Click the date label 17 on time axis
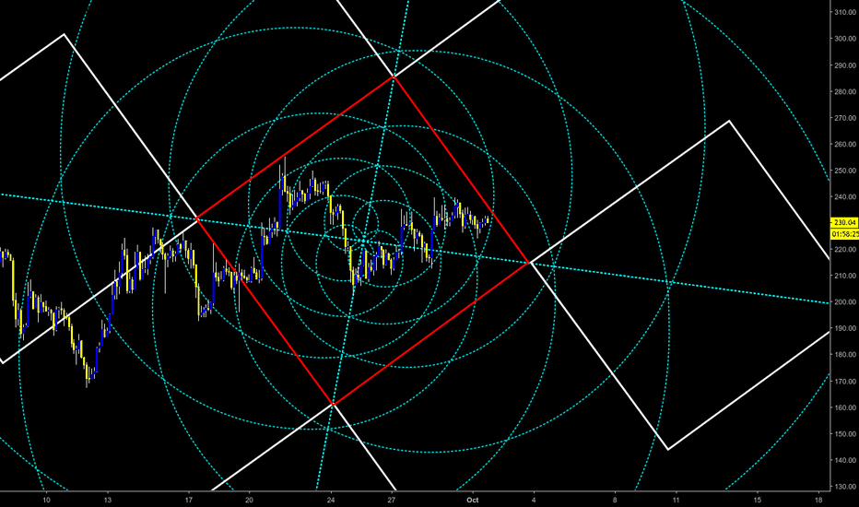This screenshot has height=507, width=859. [188, 500]
